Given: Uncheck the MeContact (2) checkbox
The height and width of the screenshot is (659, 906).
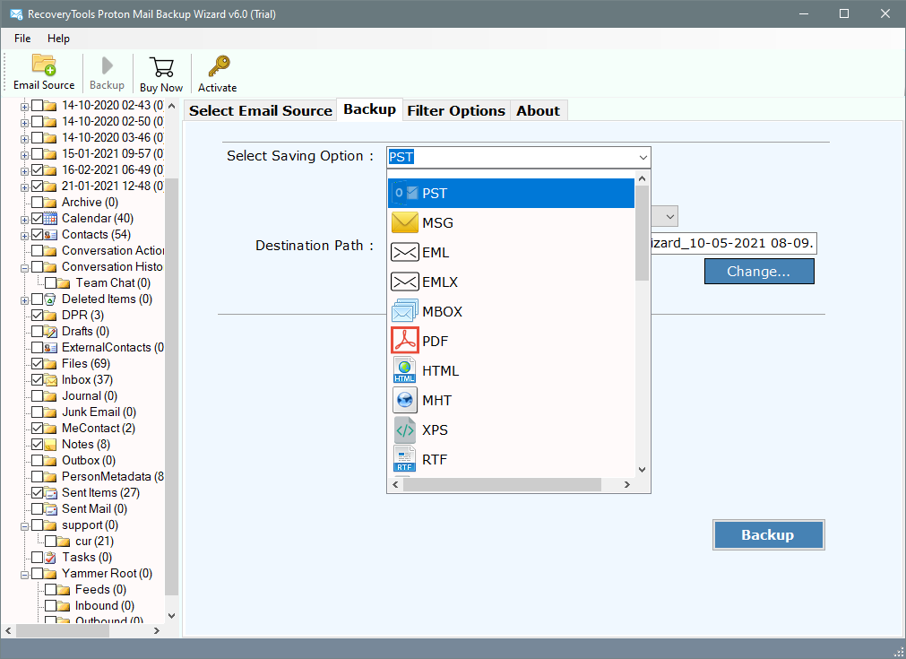Looking at the screenshot, I should (37, 429).
